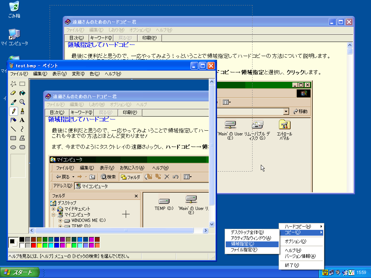This screenshot has width=371, height=278.
Task: Choose the Brush tool in Paint
Action: 22,111
